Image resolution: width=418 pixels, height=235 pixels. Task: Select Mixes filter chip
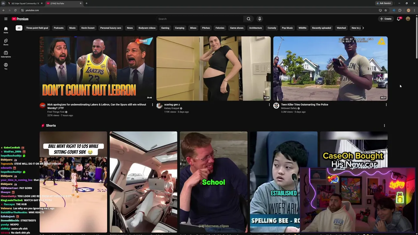193,28
